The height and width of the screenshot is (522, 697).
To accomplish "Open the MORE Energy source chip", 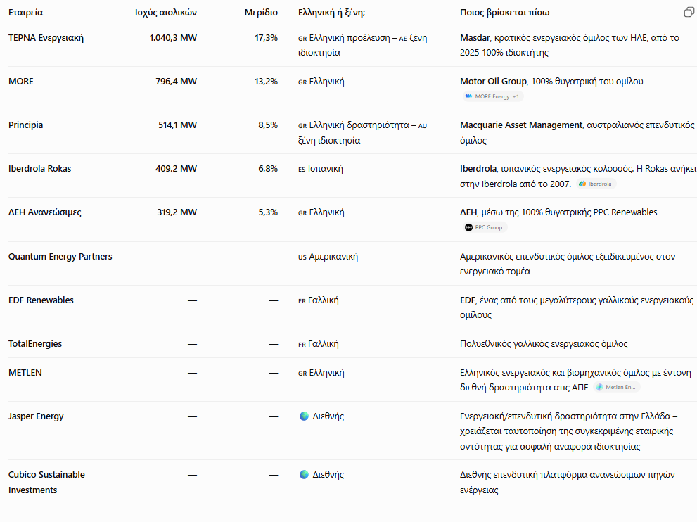I will [x=492, y=96].
